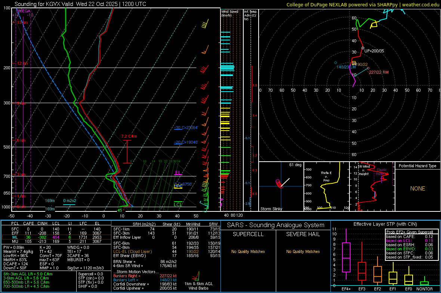Screen dimensions: 441x293
Task: Click the based on EBWD probability row
Action: pyautogui.click(x=410, y=249)
